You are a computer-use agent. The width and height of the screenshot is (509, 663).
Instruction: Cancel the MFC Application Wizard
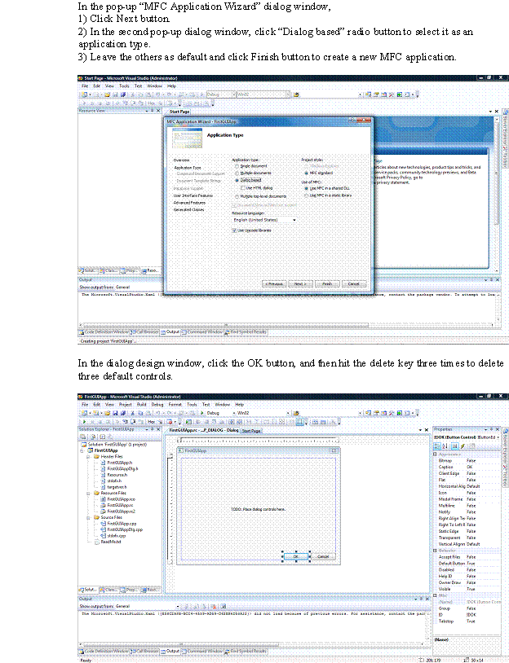tap(354, 283)
